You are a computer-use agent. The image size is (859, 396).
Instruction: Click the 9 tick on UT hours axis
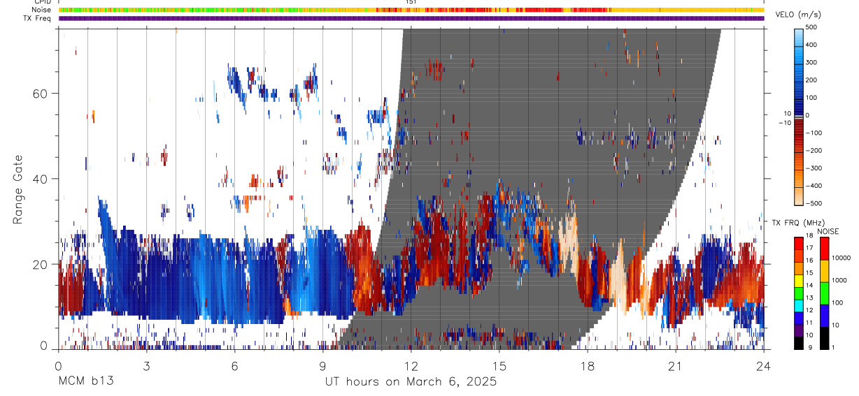[322, 365]
